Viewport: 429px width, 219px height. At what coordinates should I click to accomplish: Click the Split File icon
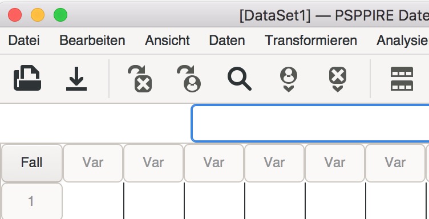coord(402,79)
